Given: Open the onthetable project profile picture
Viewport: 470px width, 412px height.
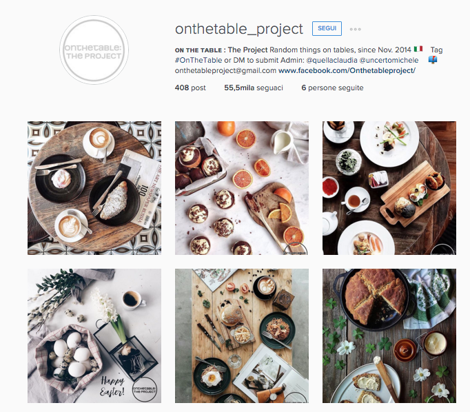Looking at the screenshot, I should (94, 50).
